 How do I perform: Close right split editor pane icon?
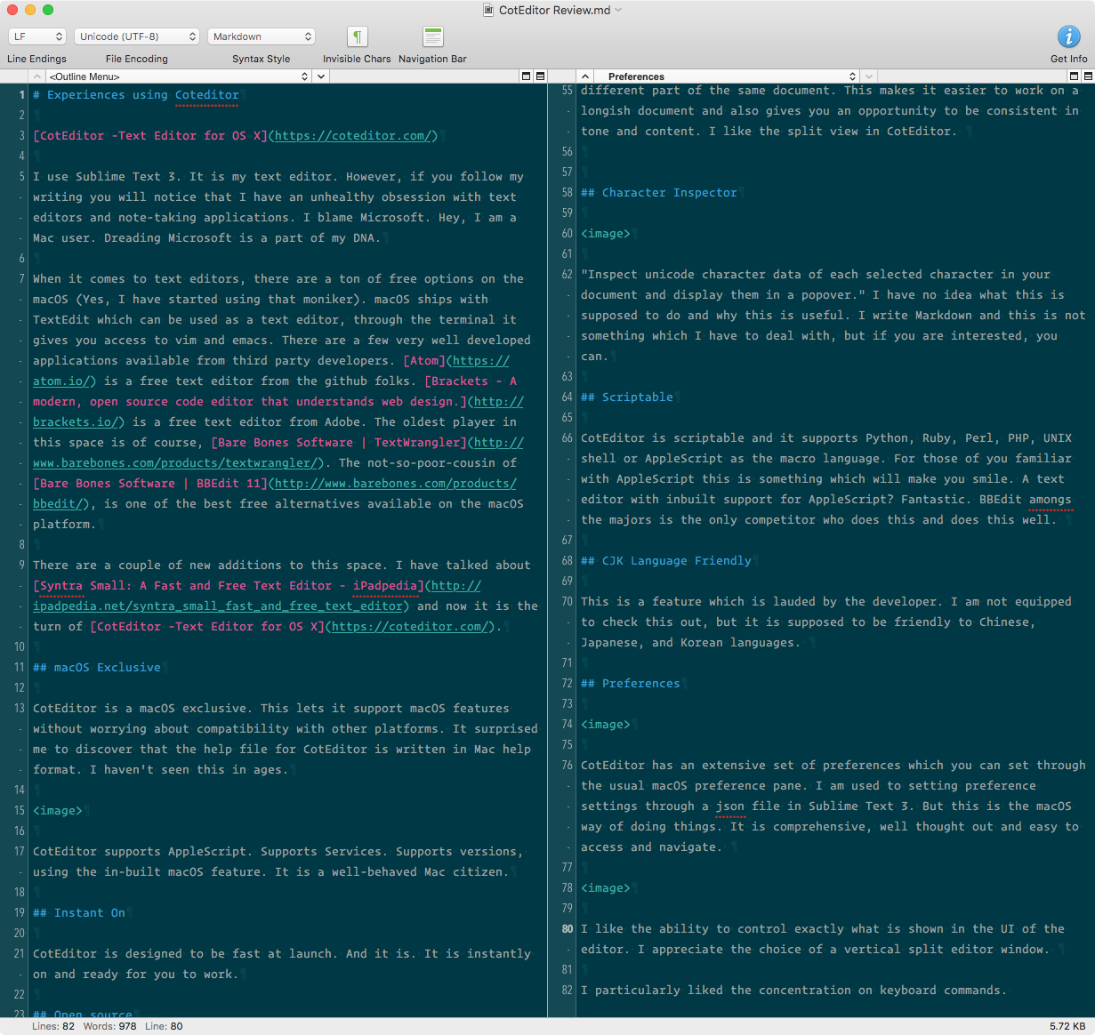1074,76
